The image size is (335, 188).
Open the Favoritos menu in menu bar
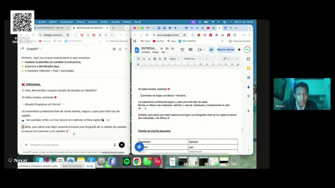tap(92, 22)
